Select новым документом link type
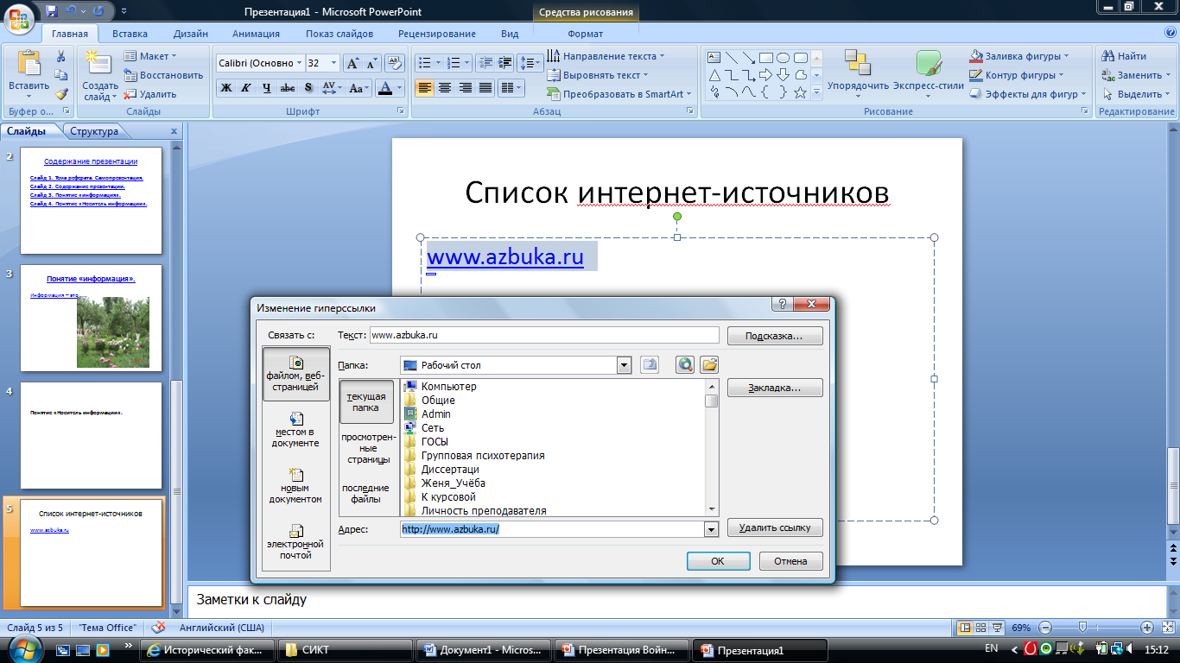The width and height of the screenshot is (1180, 663). [x=296, y=485]
